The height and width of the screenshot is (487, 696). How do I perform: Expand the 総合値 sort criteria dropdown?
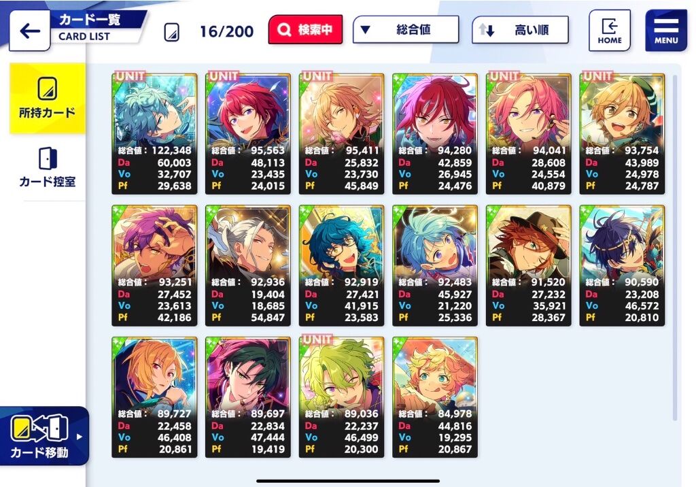(x=406, y=30)
